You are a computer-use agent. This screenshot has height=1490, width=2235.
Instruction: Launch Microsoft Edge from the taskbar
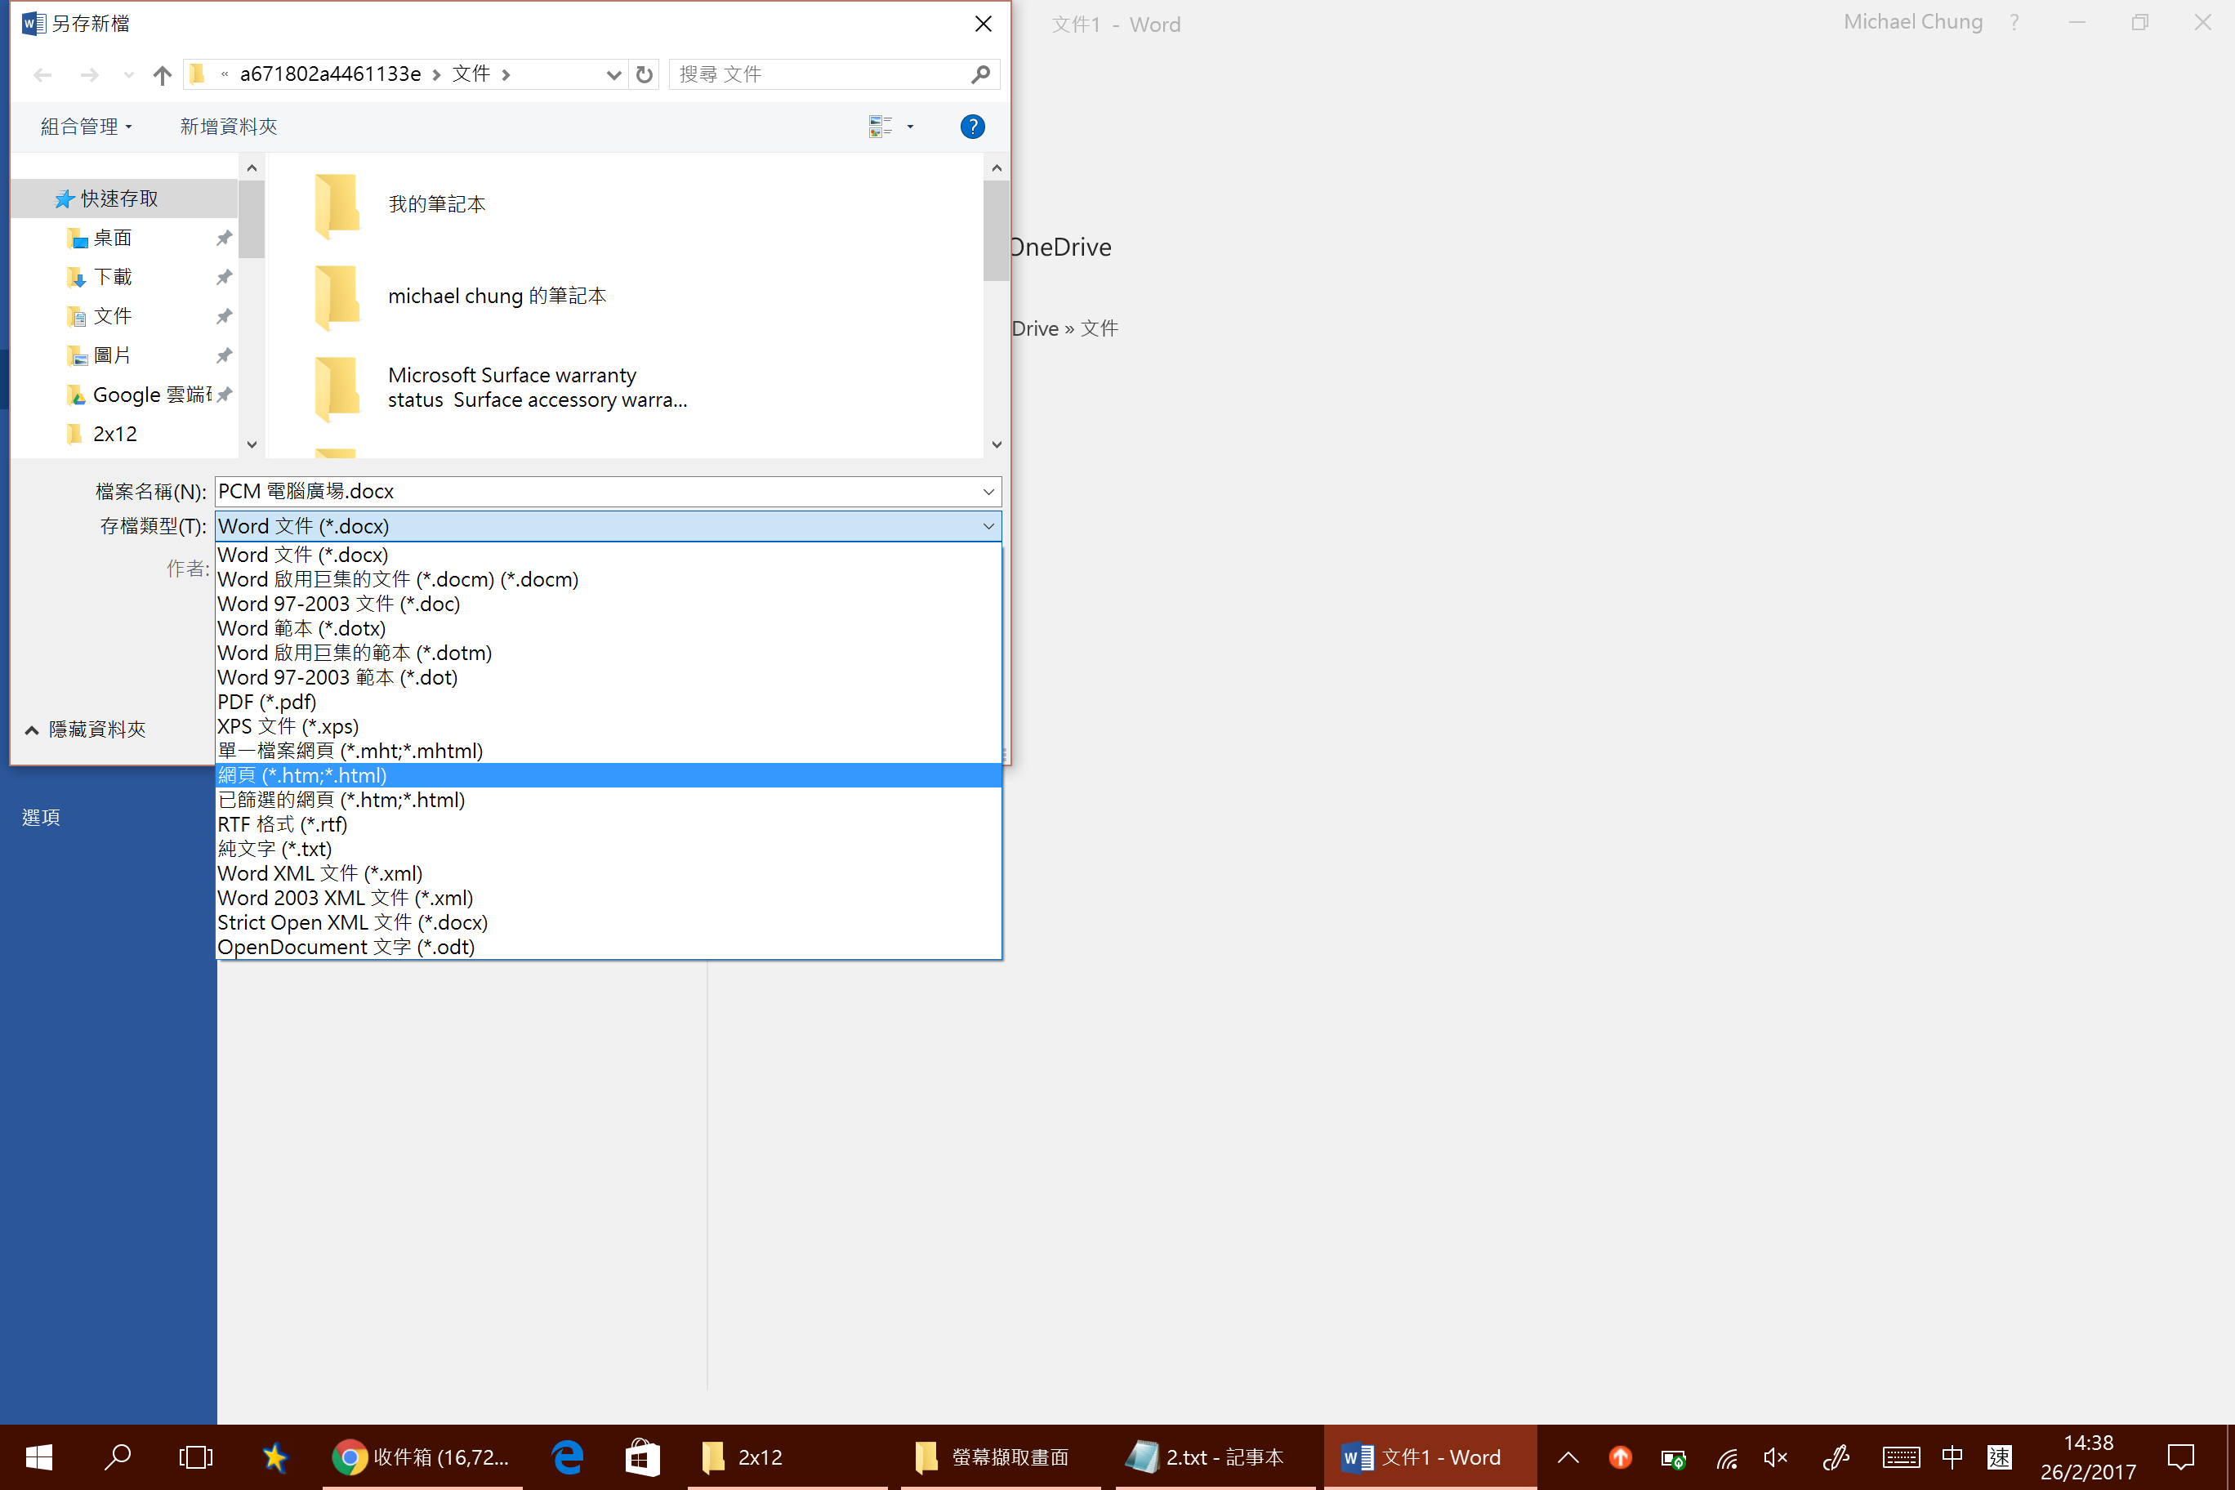pyautogui.click(x=567, y=1457)
